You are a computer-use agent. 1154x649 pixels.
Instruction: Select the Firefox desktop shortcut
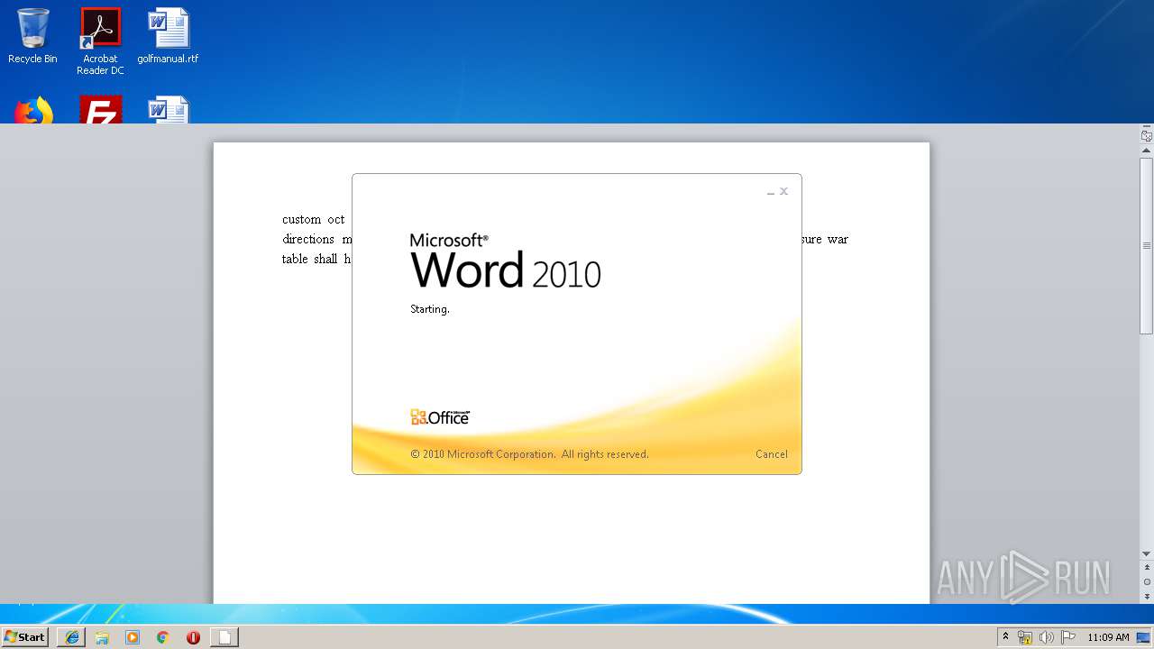(33, 110)
